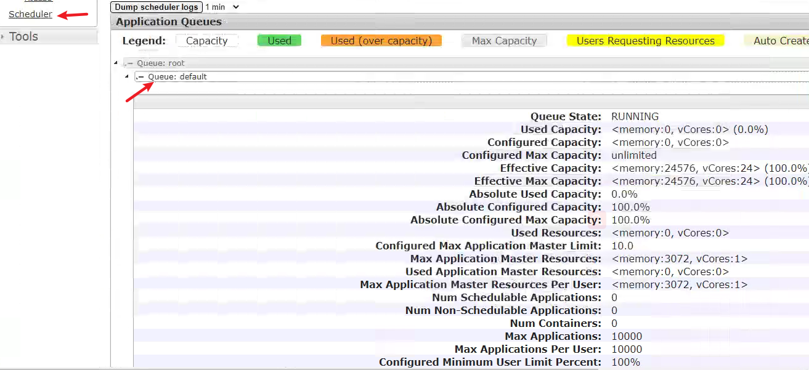
Task: Click the Num Schedulable Applications label
Action: [516, 297]
